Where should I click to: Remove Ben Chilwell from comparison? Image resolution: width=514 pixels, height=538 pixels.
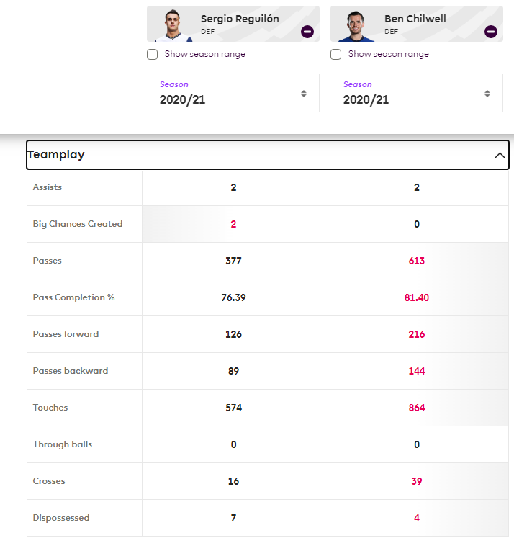[491, 32]
